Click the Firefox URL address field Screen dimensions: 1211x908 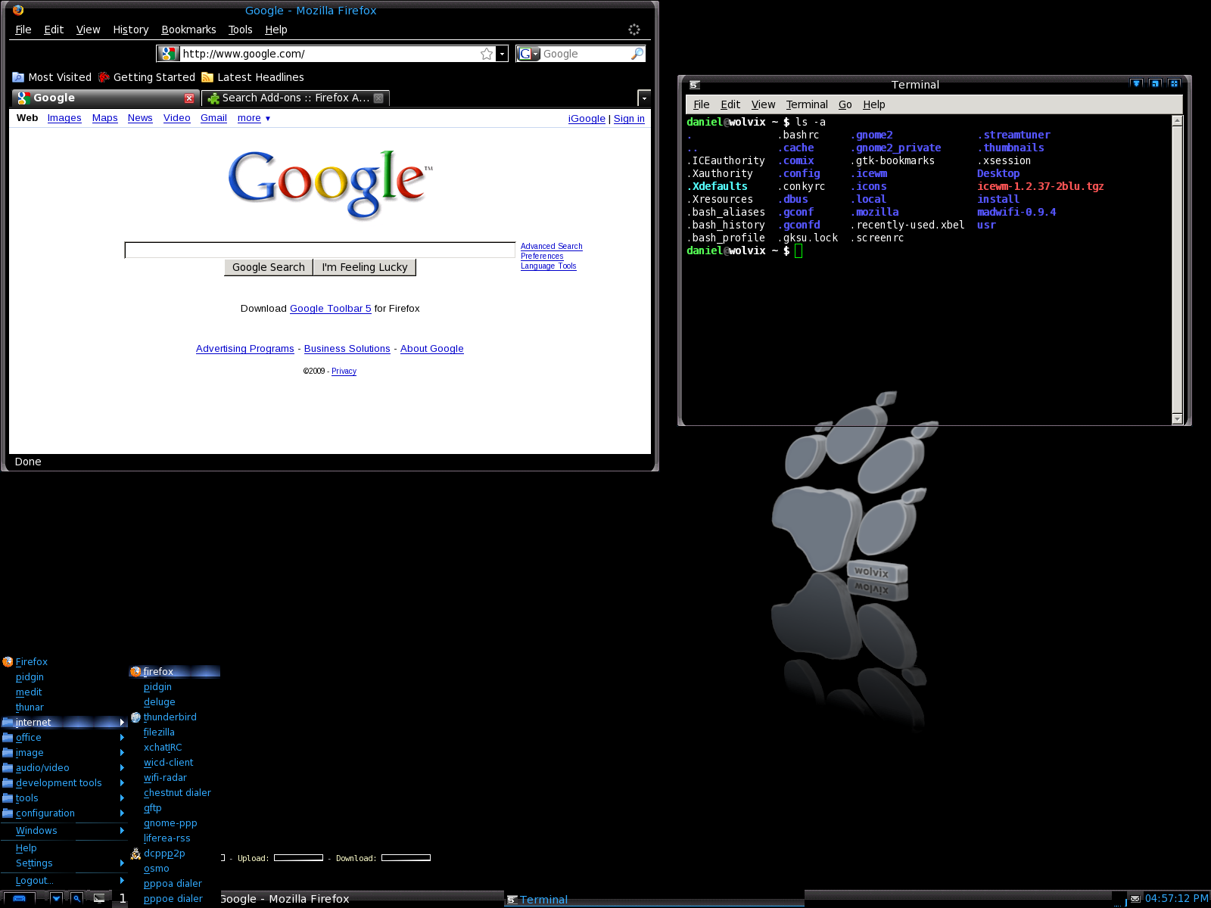[x=331, y=54]
